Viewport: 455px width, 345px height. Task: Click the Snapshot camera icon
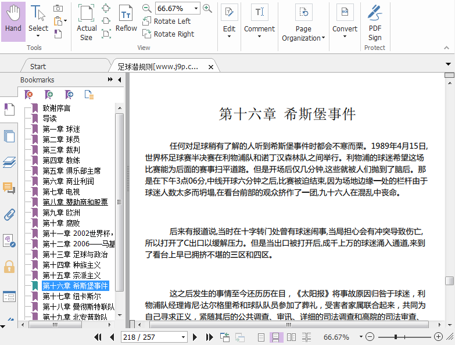[58, 8]
